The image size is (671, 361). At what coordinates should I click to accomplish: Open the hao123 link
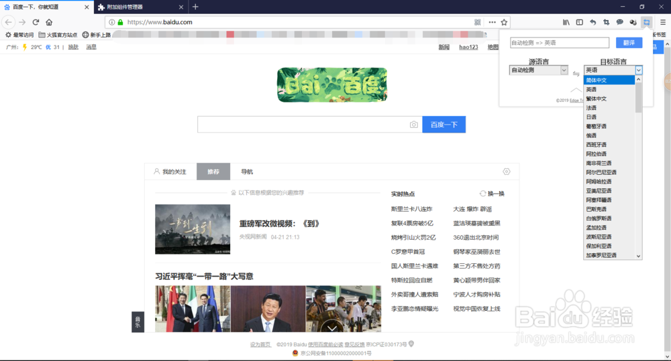(x=468, y=47)
